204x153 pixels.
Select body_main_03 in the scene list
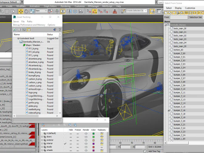pyautogui.click(x=180, y=39)
